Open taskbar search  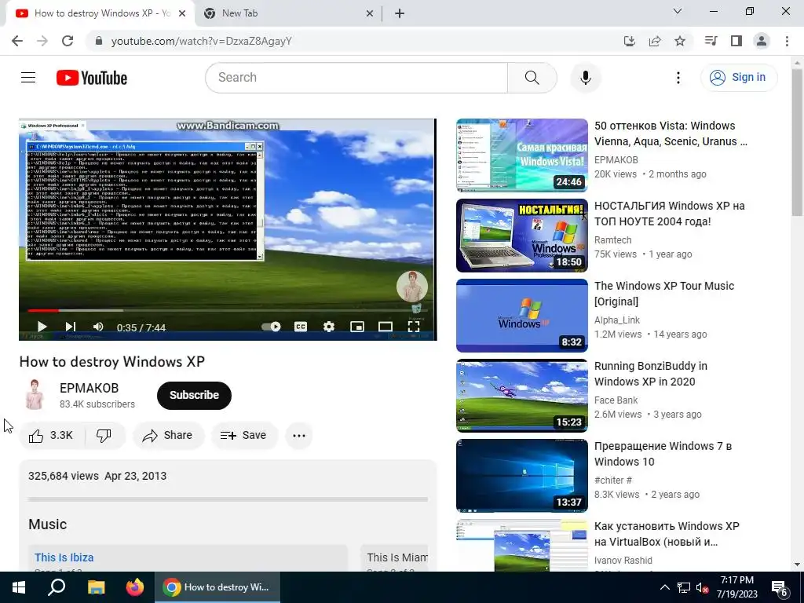coord(57,587)
